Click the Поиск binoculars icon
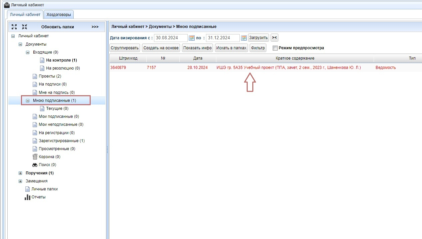This screenshot has width=422, height=239. point(35,165)
